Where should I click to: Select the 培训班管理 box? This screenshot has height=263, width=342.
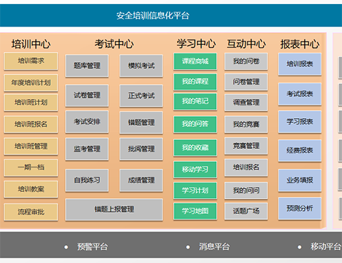click(x=31, y=146)
